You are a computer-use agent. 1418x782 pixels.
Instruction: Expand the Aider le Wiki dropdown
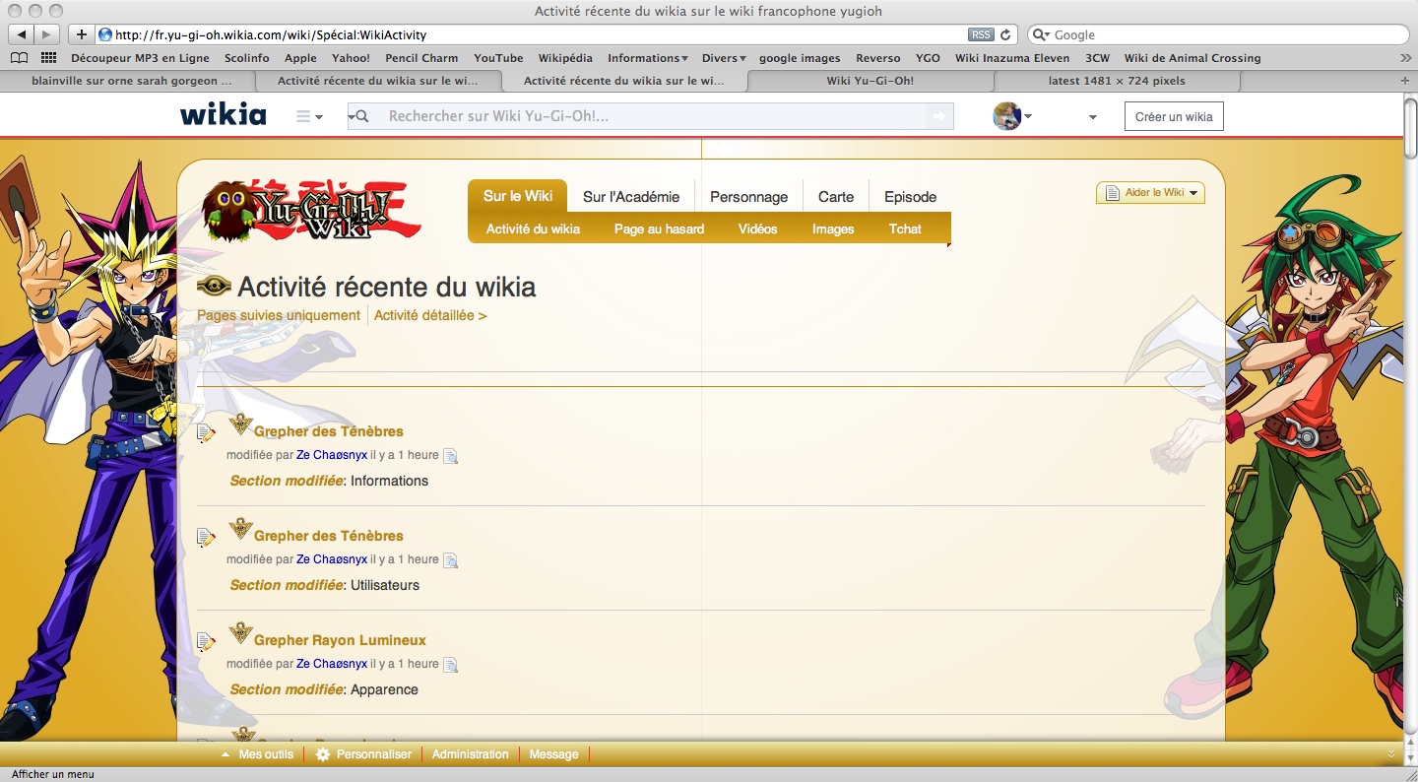coord(1150,192)
